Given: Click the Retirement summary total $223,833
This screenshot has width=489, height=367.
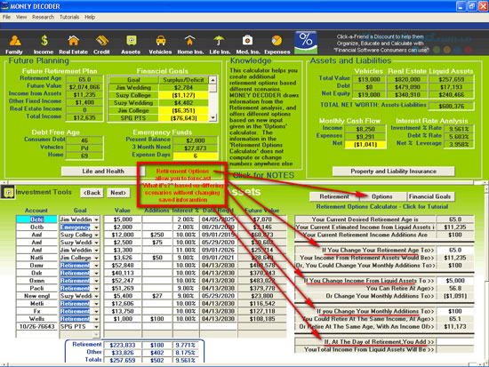Looking at the screenshot, I should point(123,345).
